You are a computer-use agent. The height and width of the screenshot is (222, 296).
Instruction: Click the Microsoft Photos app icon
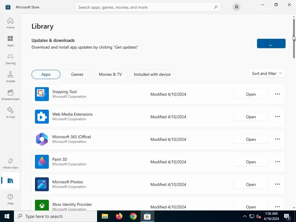42,184
